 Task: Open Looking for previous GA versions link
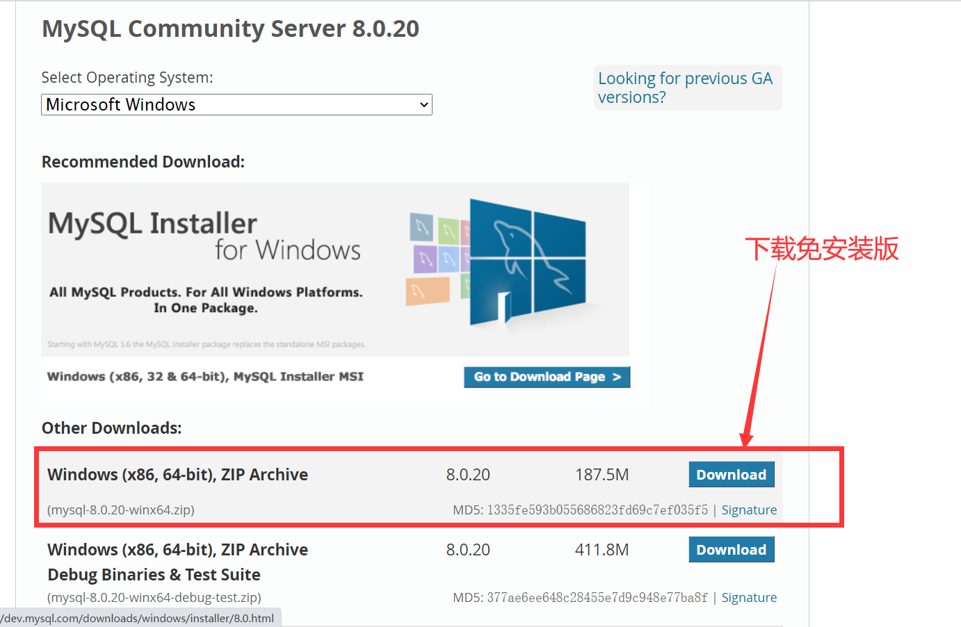pyautogui.click(x=685, y=88)
